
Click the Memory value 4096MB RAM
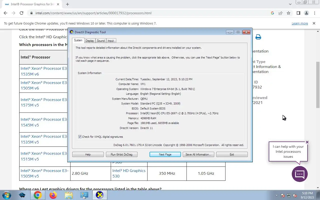(x=148, y=118)
